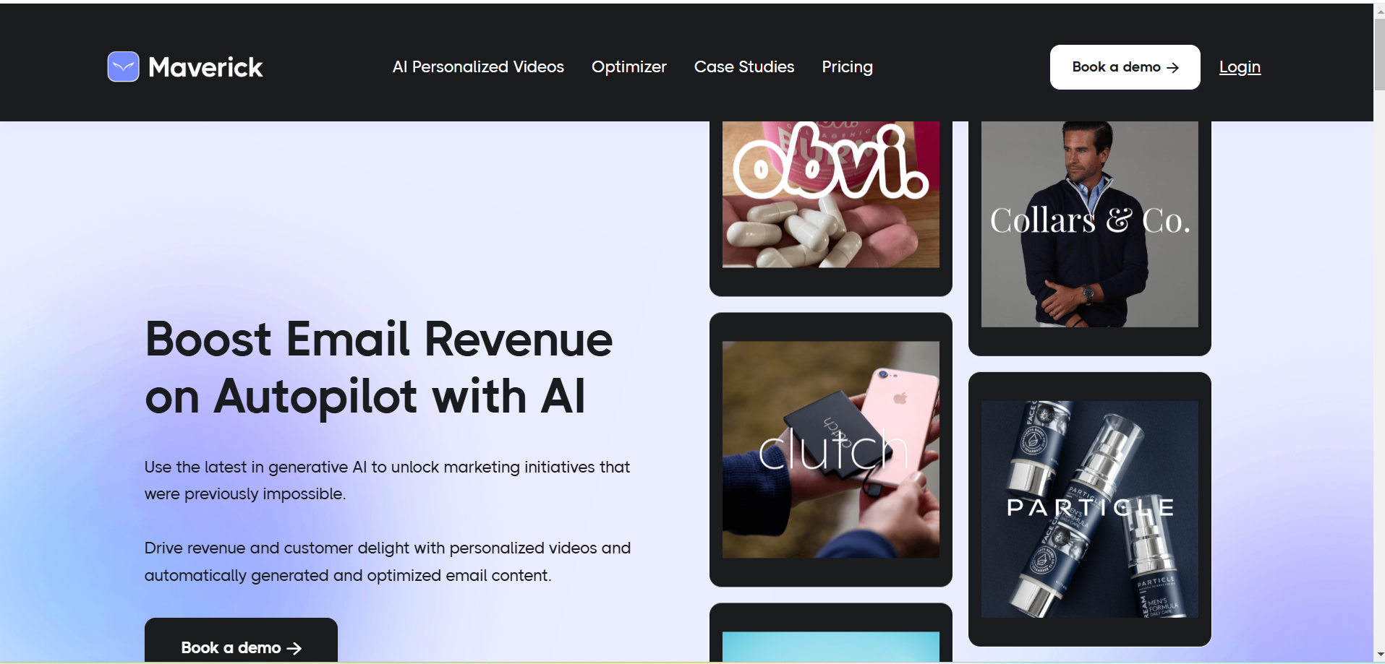
Task: Click the arrow icon in header Book a demo
Action: [1173, 67]
